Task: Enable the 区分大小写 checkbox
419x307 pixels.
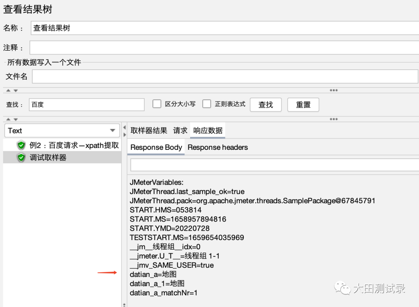Action: pos(157,103)
